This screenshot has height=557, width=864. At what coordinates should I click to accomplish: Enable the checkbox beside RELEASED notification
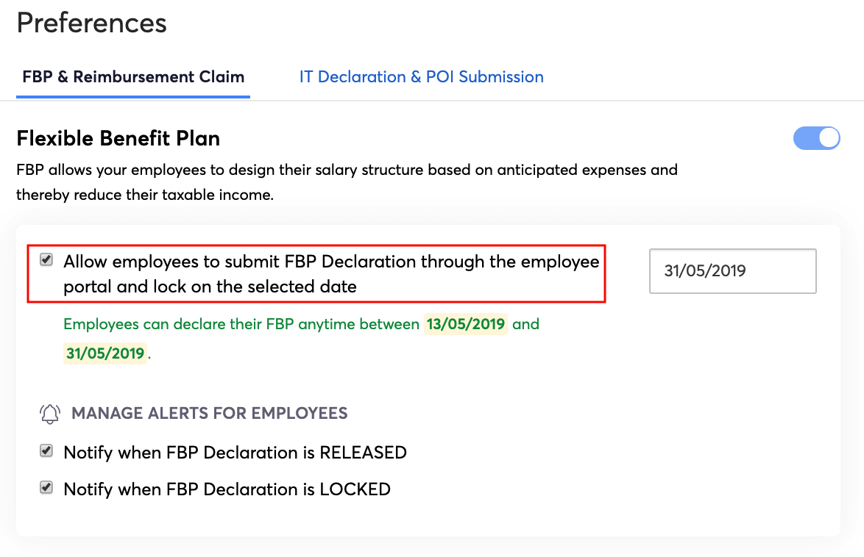point(46,450)
